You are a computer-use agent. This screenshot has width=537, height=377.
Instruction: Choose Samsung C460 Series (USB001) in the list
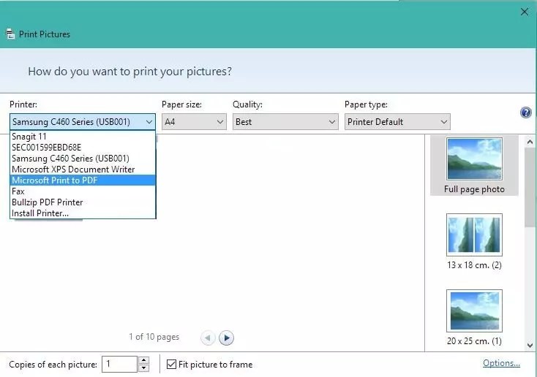(83, 159)
